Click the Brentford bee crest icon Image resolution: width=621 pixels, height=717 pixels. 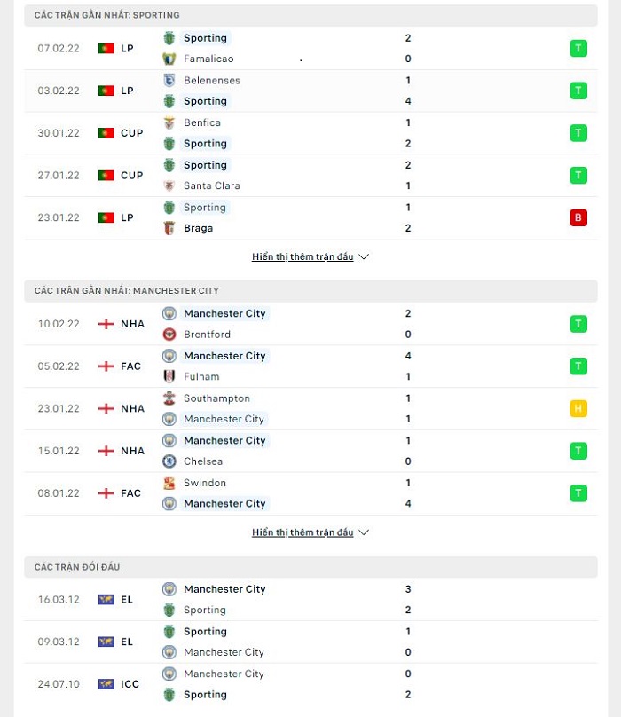tap(169, 335)
